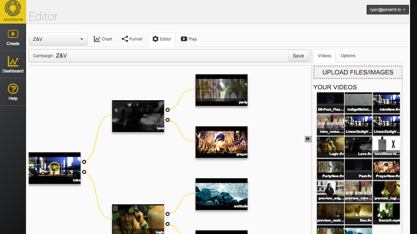Select the love node in the tree
This screenshot has height=234, width=417.
tap(138, 116)
